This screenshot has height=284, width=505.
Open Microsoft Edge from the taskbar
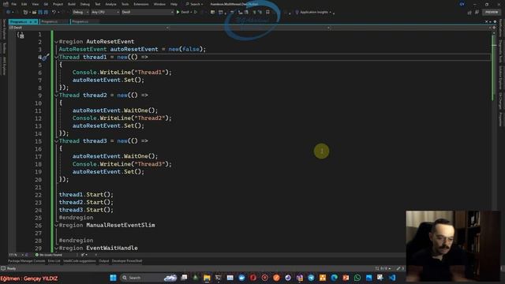(x=334, y=278)
